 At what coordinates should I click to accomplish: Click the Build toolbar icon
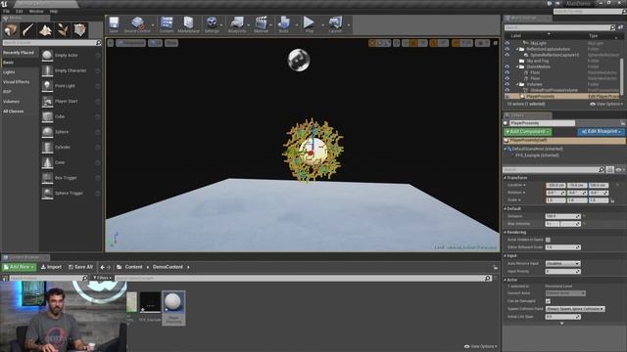point(284,24)
